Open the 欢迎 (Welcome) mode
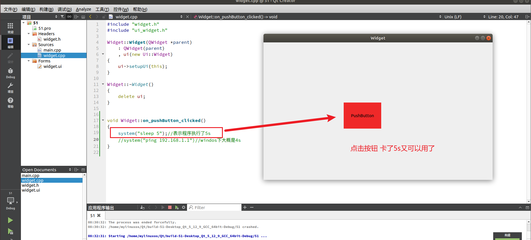531x240 pixels. (x=10, y=28)
